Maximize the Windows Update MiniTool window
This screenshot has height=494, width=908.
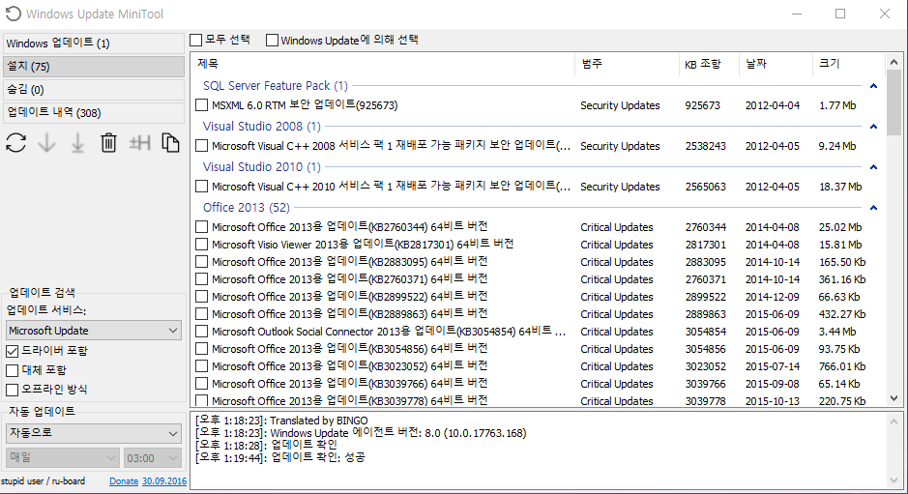[x=840, y=14]
